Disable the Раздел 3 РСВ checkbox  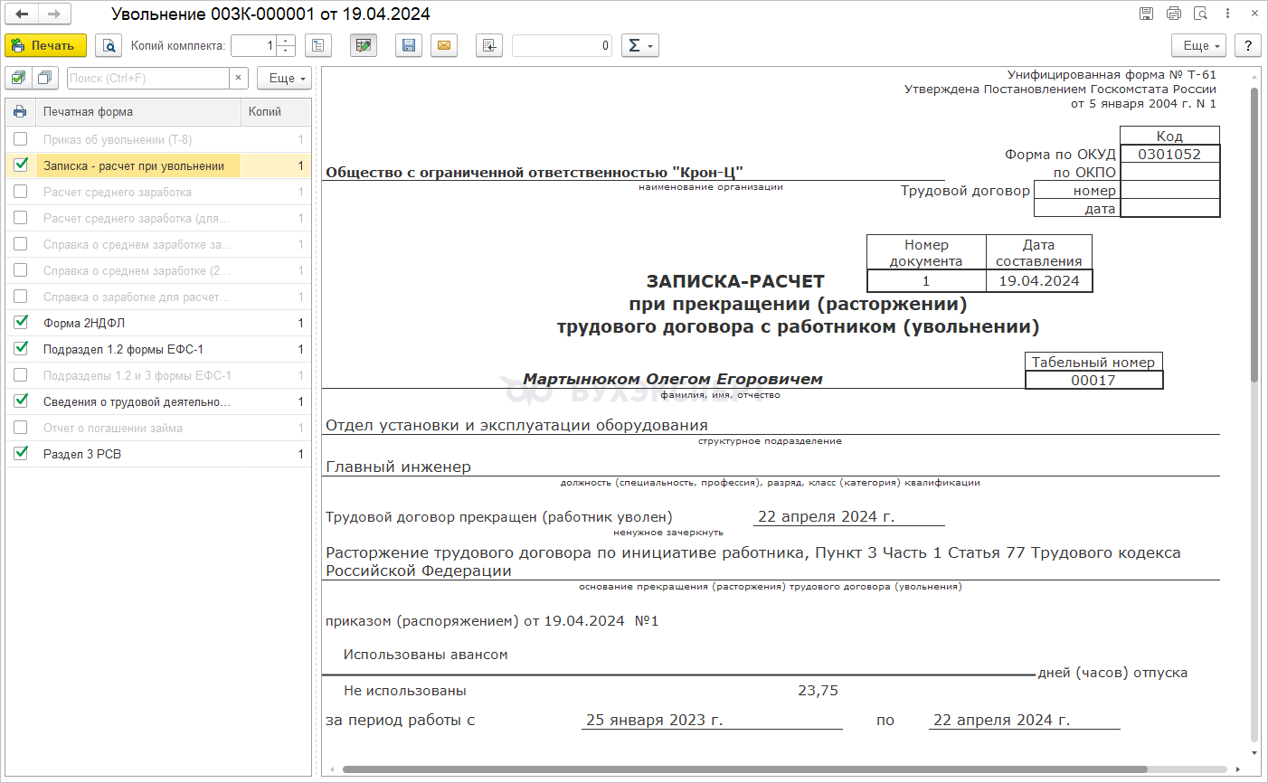click(21, 454)
